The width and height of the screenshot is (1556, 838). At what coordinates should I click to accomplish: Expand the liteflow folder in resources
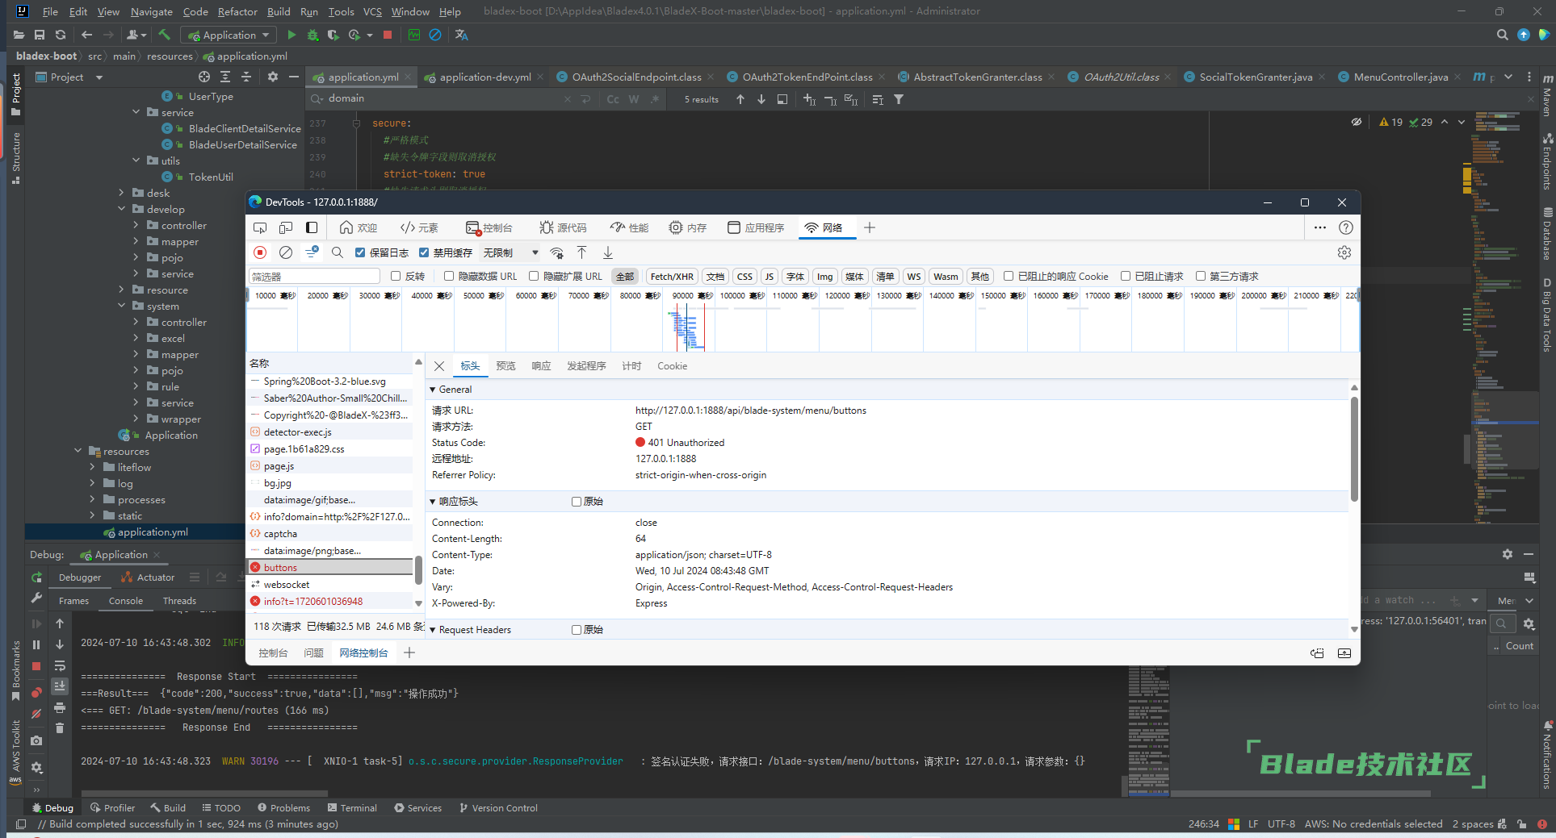(92, 467)
